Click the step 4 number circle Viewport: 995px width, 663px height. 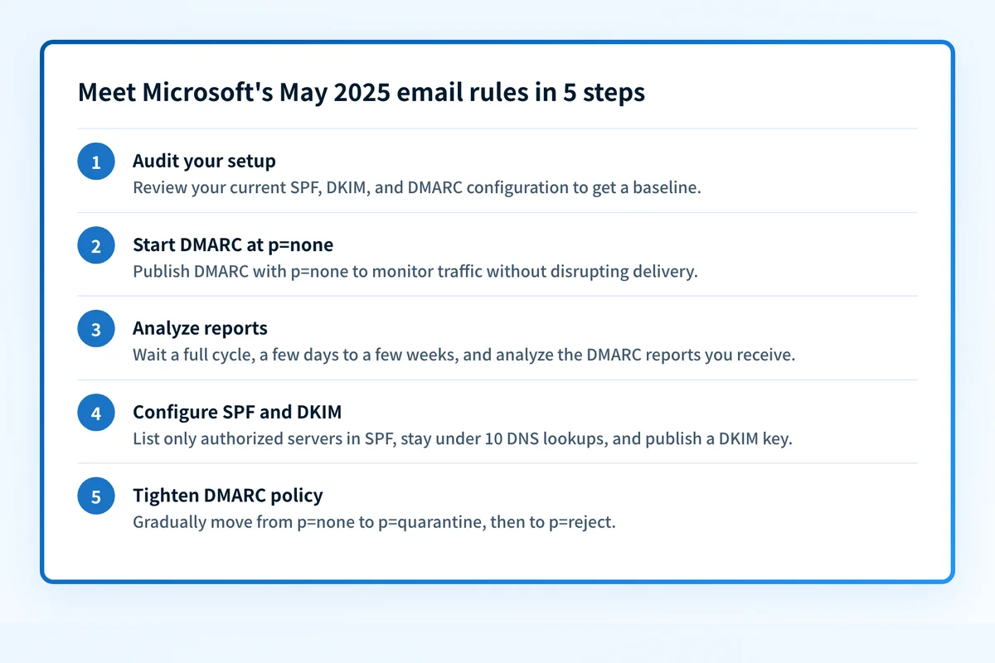coord(96,413)
